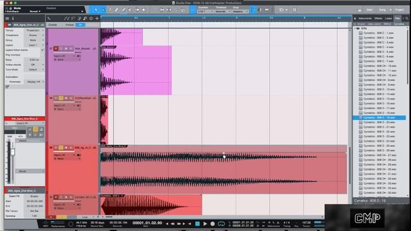This screenshot has width=411, height=231.
Task: Mute the Cymatics track at bottom
Action: coord(56,197)
